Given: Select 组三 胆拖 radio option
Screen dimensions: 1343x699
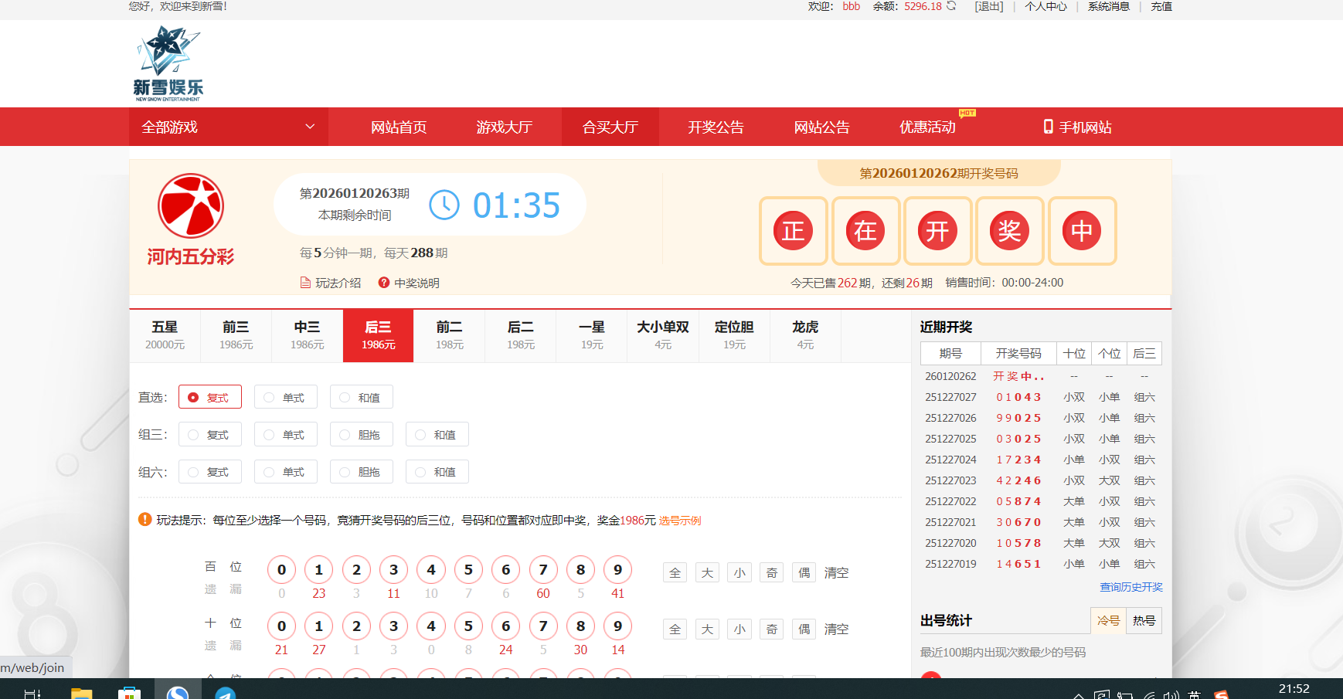Looking at the screenshot, I should tap(361, 435).
